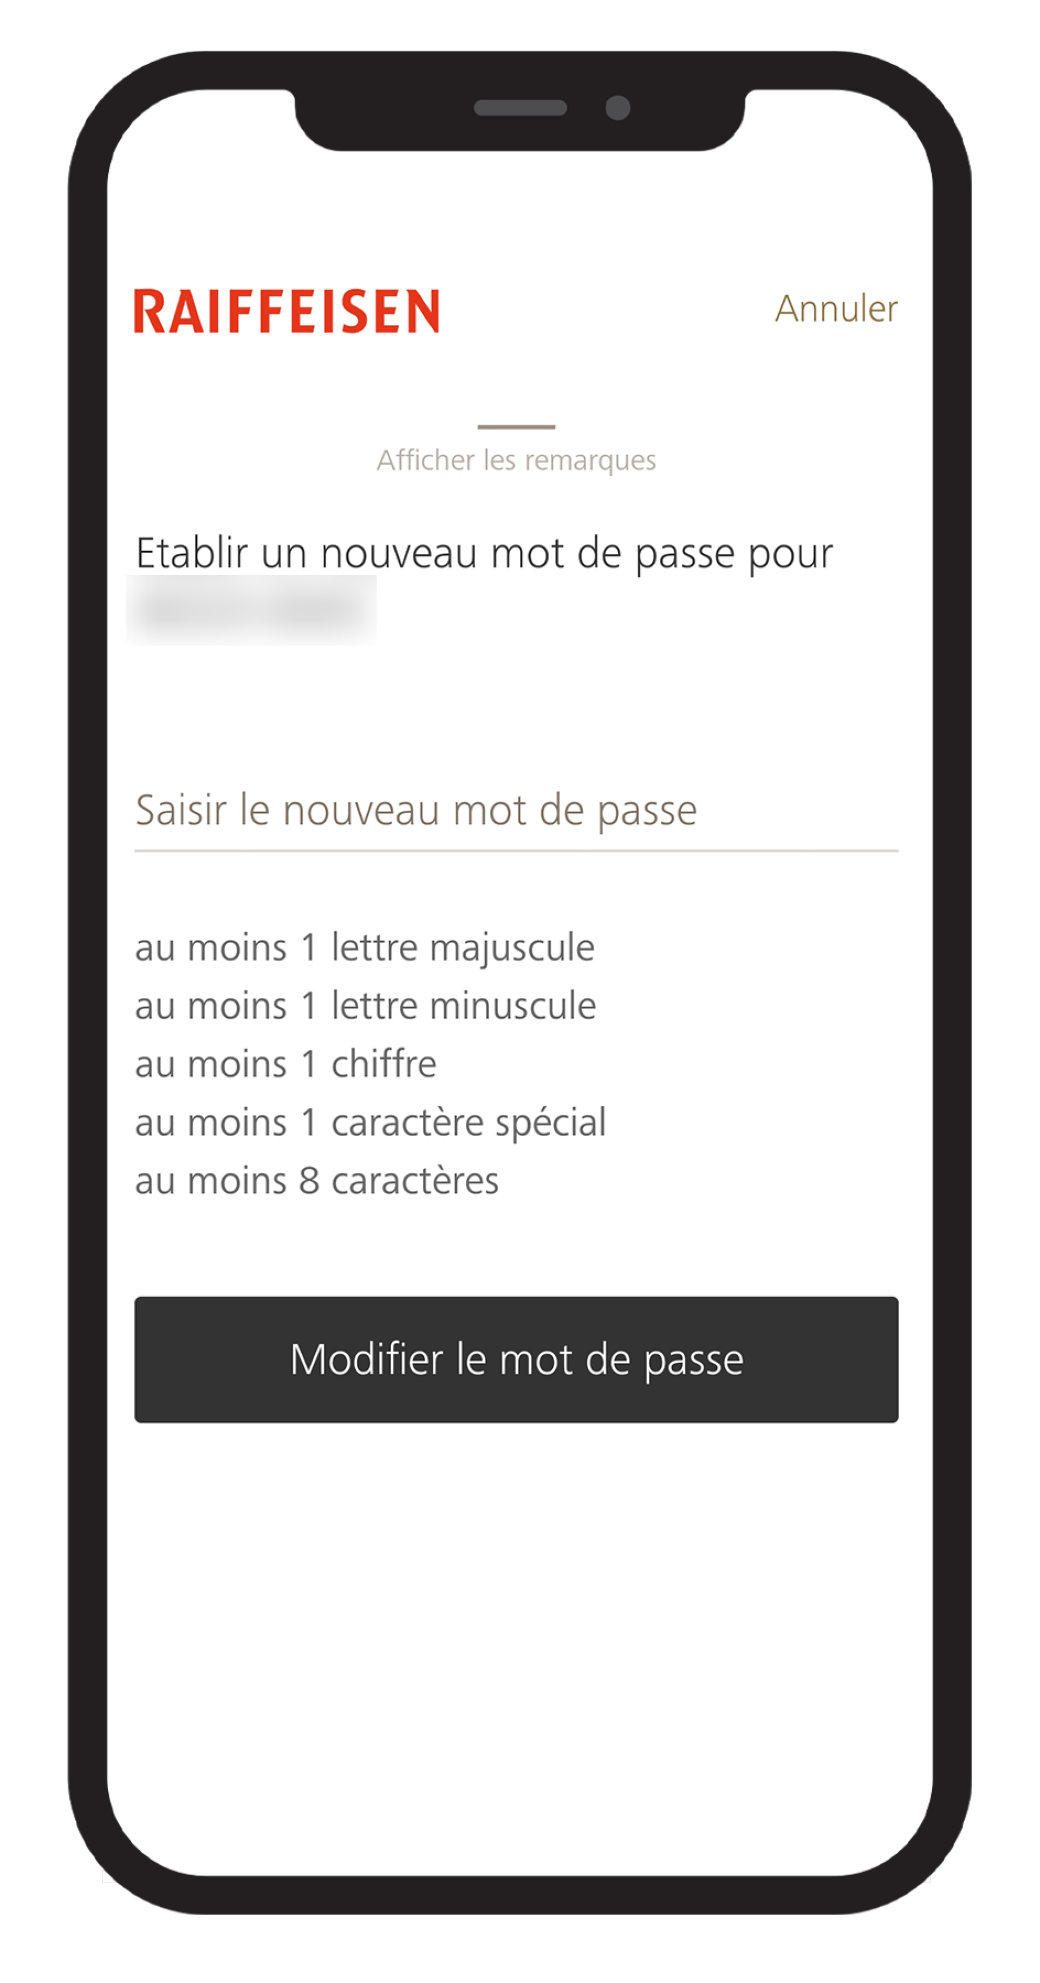Click the front camera dot
The height and width of the screenshot is (1983, 1040).
pyautogui.click(x=617, y=108)
